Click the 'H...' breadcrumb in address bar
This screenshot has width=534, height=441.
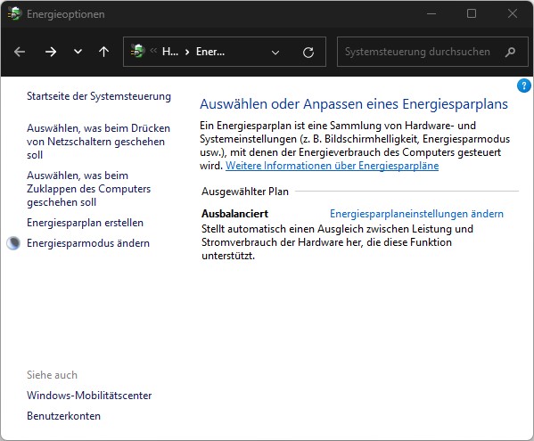click(x=170, y=52)
